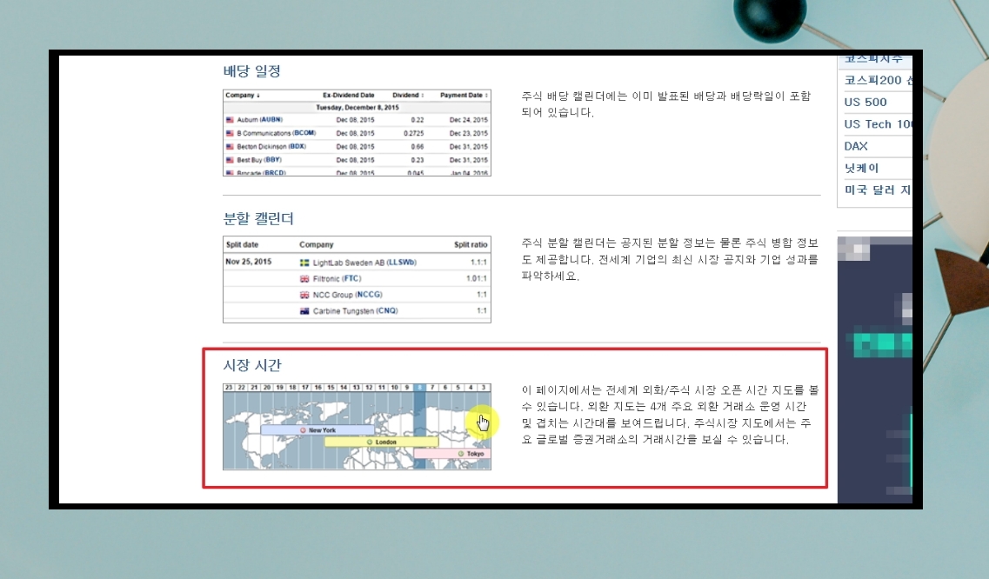This screenshot has width=989, height=579.
Task: Open the 시장 시간 heading link
Action: pos(252,365)
